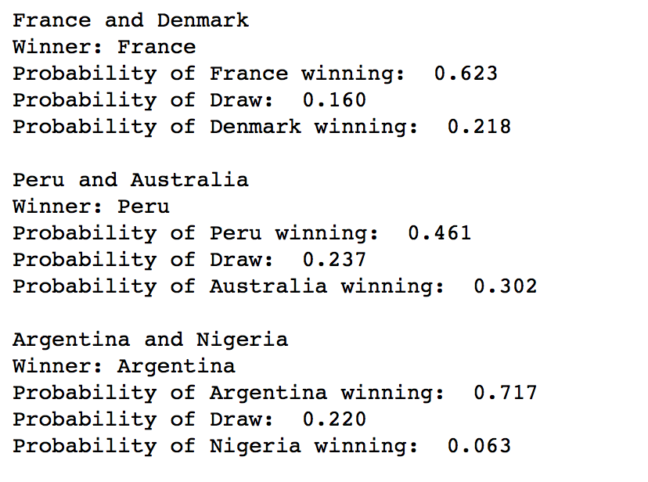Click the Denmark winning probability 0.218

(479, 127)
